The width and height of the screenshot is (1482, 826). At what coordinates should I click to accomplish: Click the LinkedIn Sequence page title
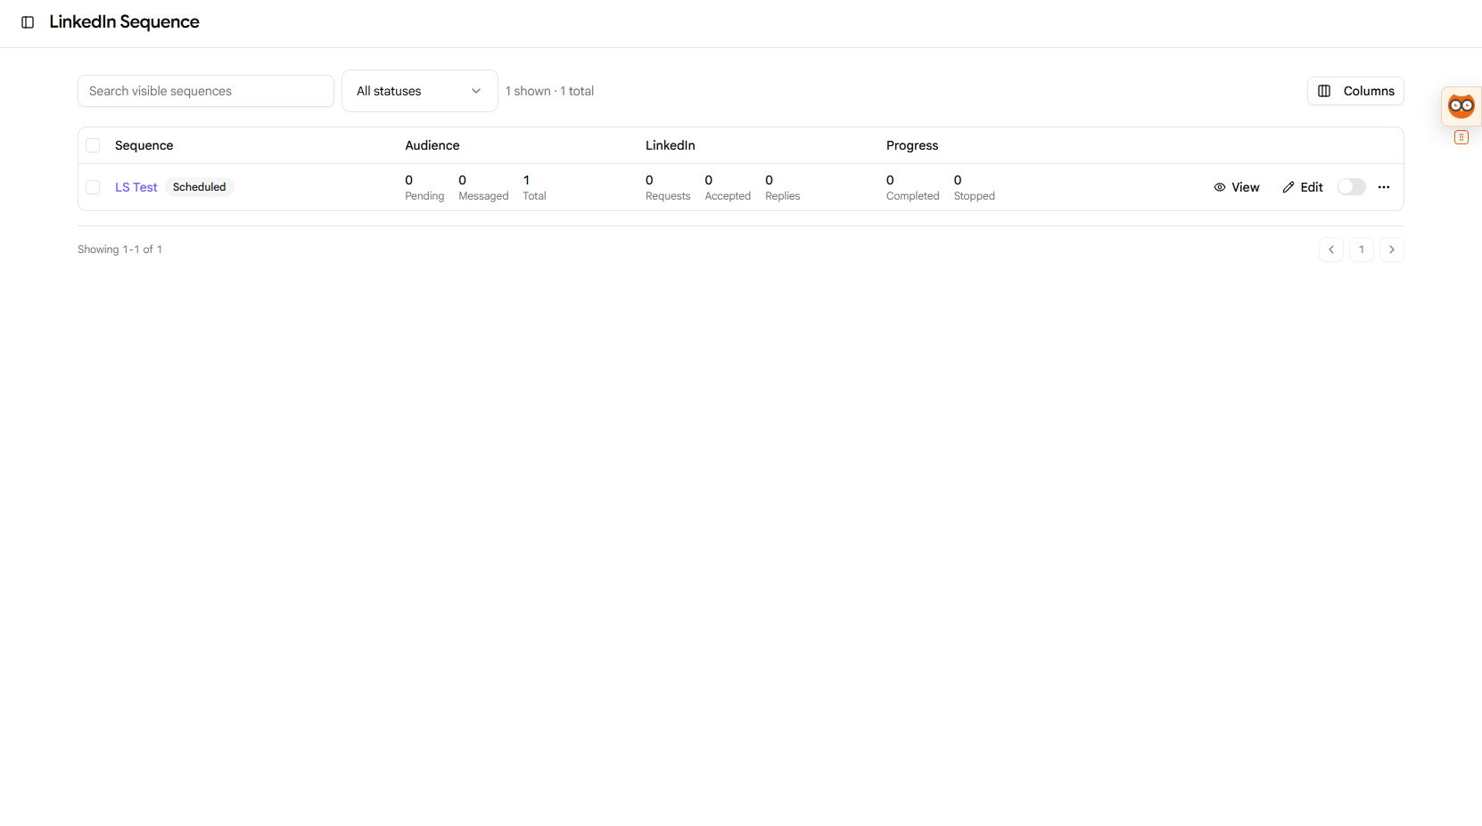124,22
